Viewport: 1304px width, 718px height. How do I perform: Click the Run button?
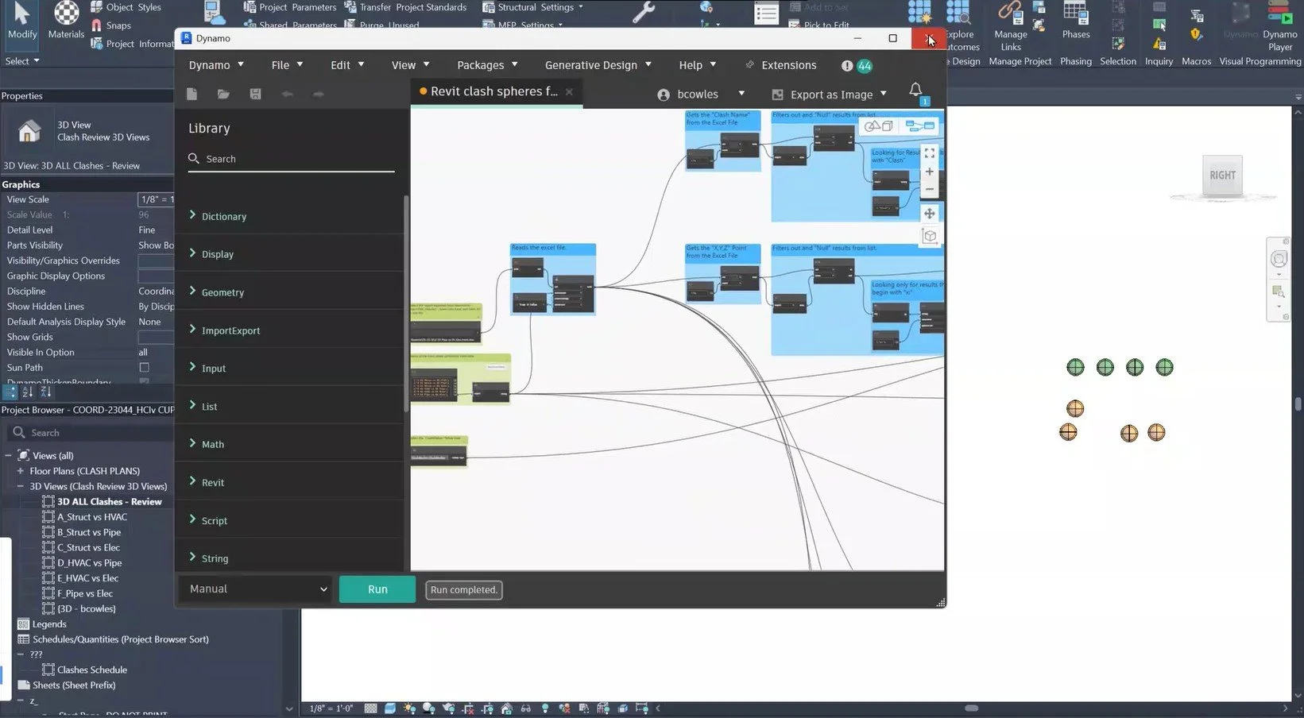[x=377, y=589]
